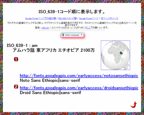Open the Select Language dropdown
This screenshot has height=115, width=144.
point(72,35)
